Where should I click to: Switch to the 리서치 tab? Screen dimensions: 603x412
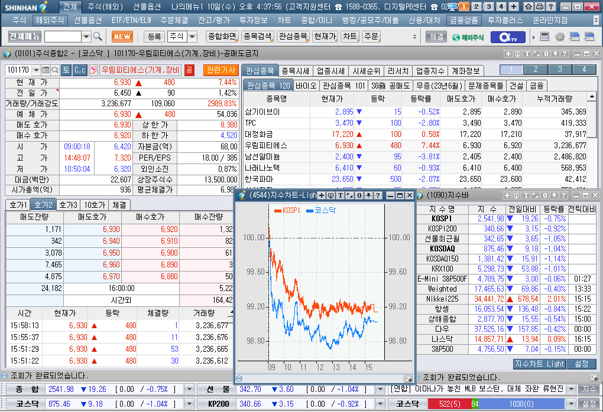[x=398, y=71]
